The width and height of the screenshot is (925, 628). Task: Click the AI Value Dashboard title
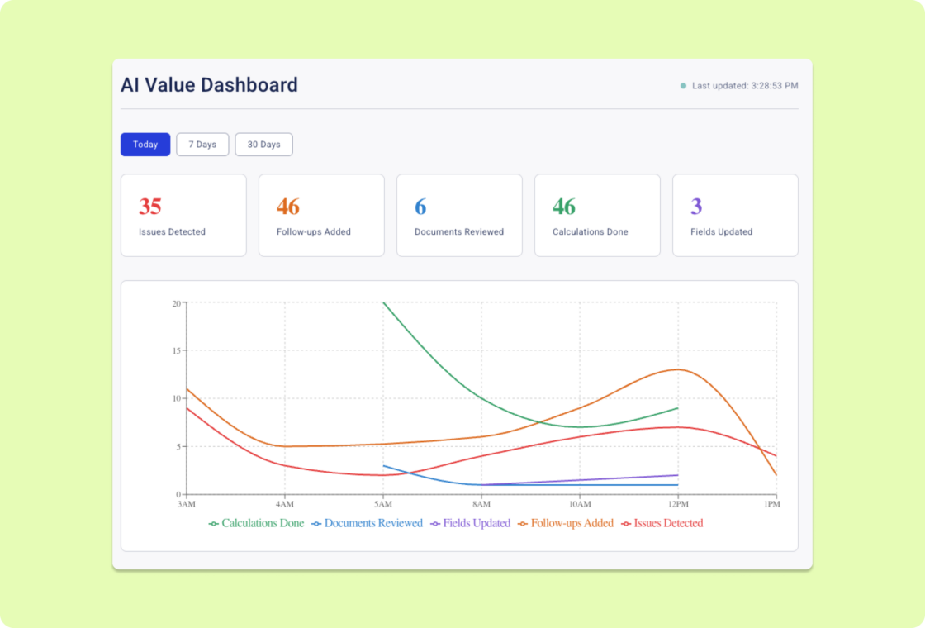(x=209, y=85)
